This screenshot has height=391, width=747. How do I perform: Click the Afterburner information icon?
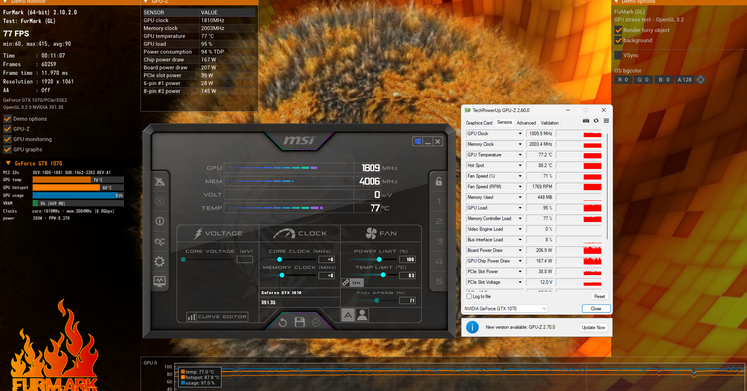(159, 221)
